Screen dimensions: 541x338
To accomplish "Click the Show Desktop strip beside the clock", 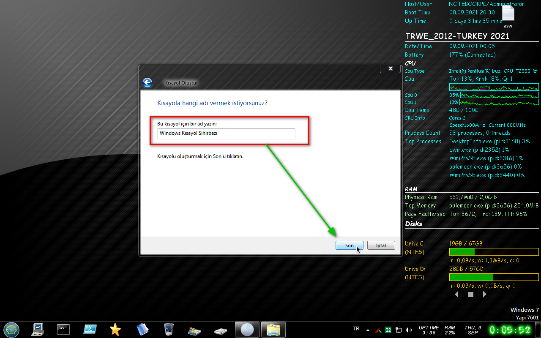I will pyautogui.click(x=538, y=329).
